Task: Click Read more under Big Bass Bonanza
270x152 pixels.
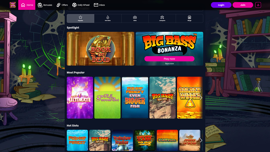Action: pos(169,63)
